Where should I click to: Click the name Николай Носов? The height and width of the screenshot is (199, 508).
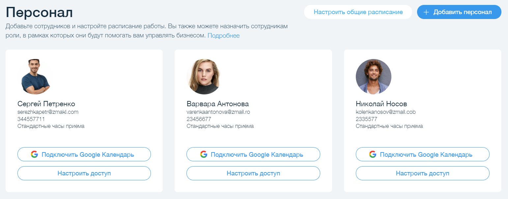click(x=381, y=104)
